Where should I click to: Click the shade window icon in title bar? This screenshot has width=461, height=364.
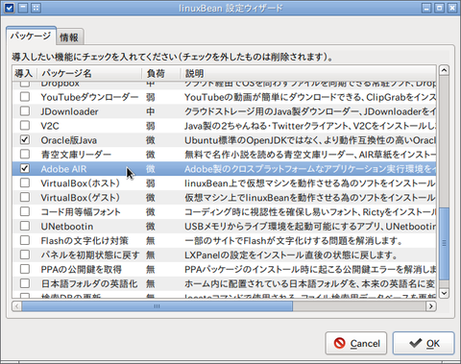tap(23, 8)
